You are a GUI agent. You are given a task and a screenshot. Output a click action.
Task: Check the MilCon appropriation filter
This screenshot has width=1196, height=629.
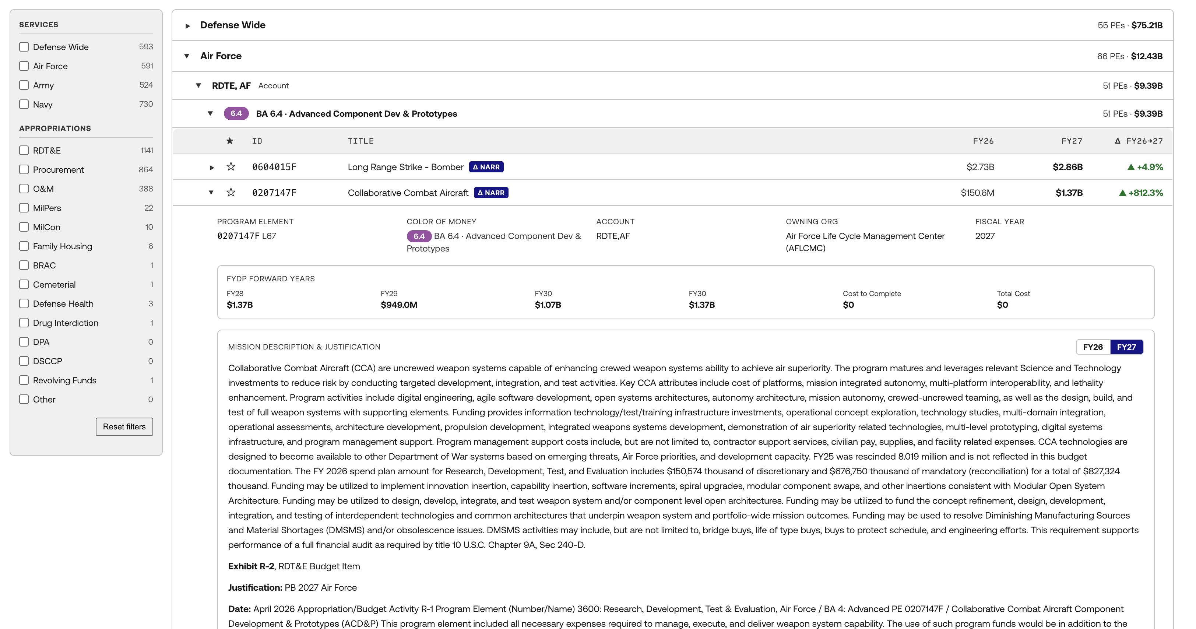pos(24,227)
